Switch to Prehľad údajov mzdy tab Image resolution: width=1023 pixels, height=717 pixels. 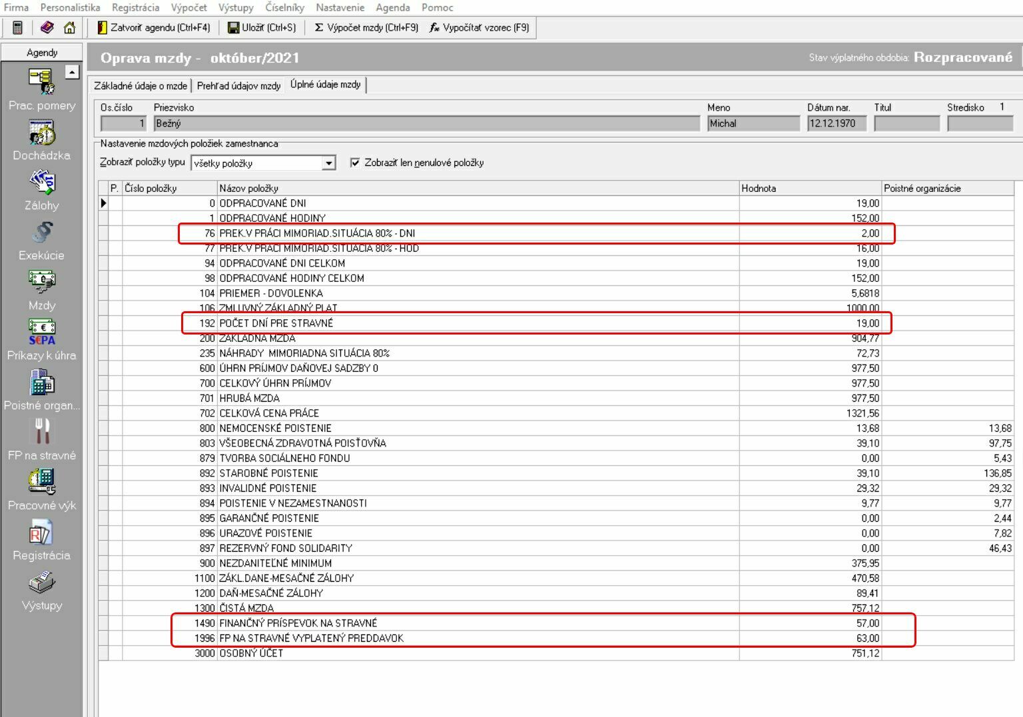238,85
